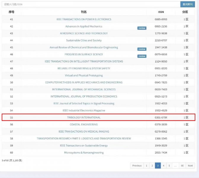Go to Previous page in pagination
The width and height of the screenshot is (199, 178).
click(137, 166)
